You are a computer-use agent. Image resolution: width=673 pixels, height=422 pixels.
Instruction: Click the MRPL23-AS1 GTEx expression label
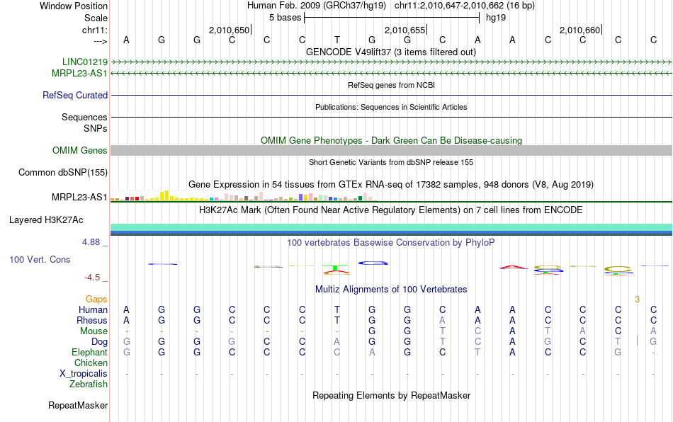point(79,198)
